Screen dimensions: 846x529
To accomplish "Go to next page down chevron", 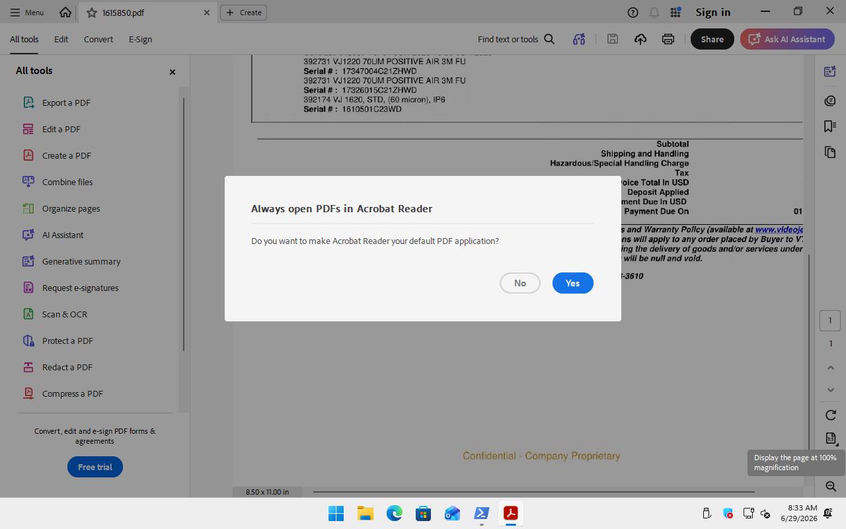I will [831, 390].
